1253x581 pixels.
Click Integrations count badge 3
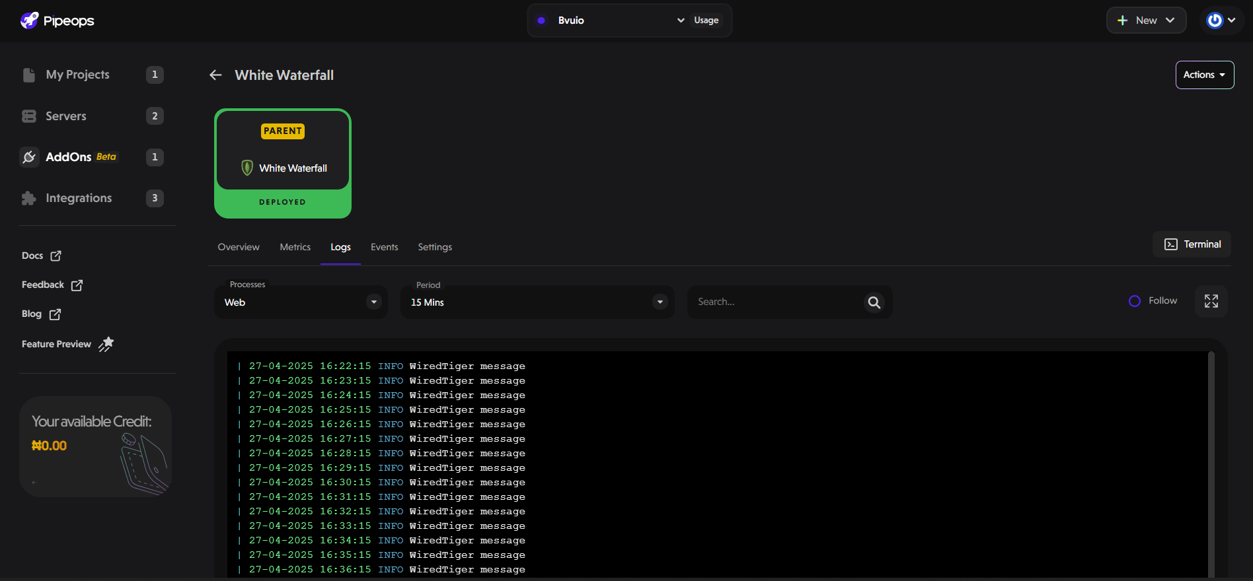[155, 198]
